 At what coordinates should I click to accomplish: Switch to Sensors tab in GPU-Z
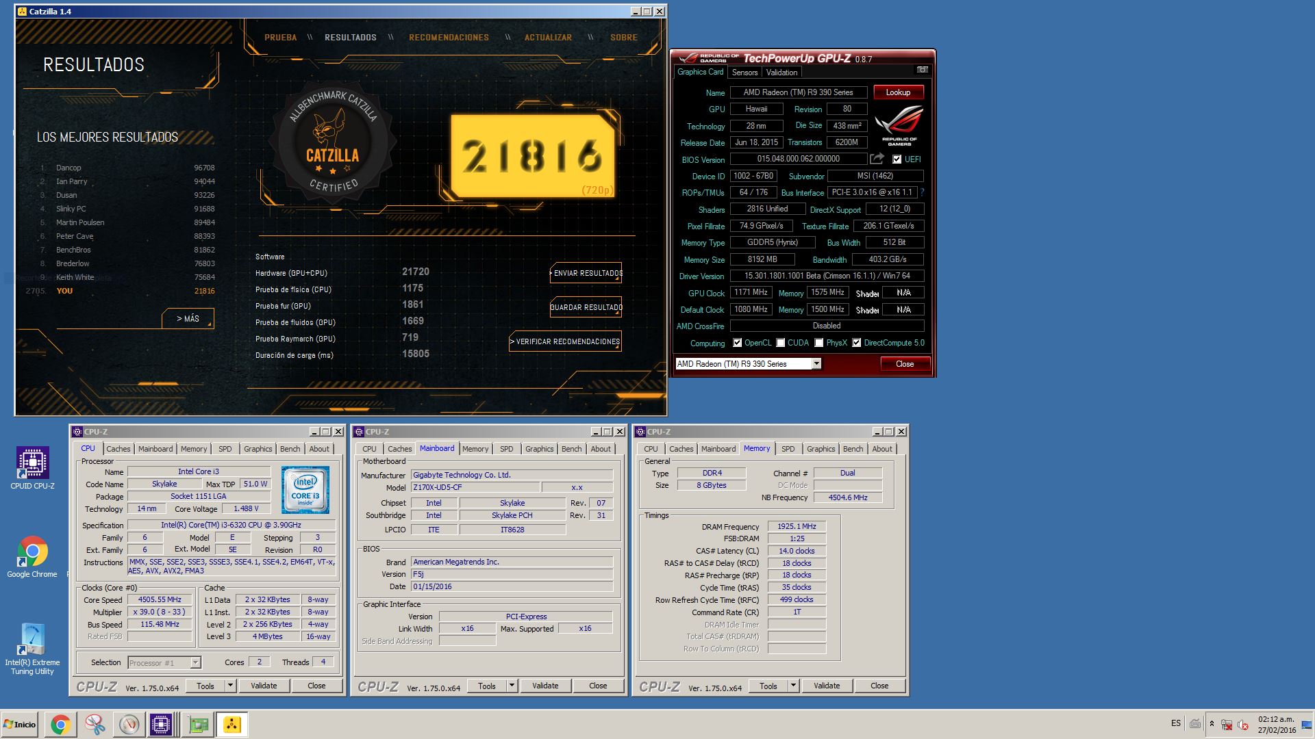point(744,73)
